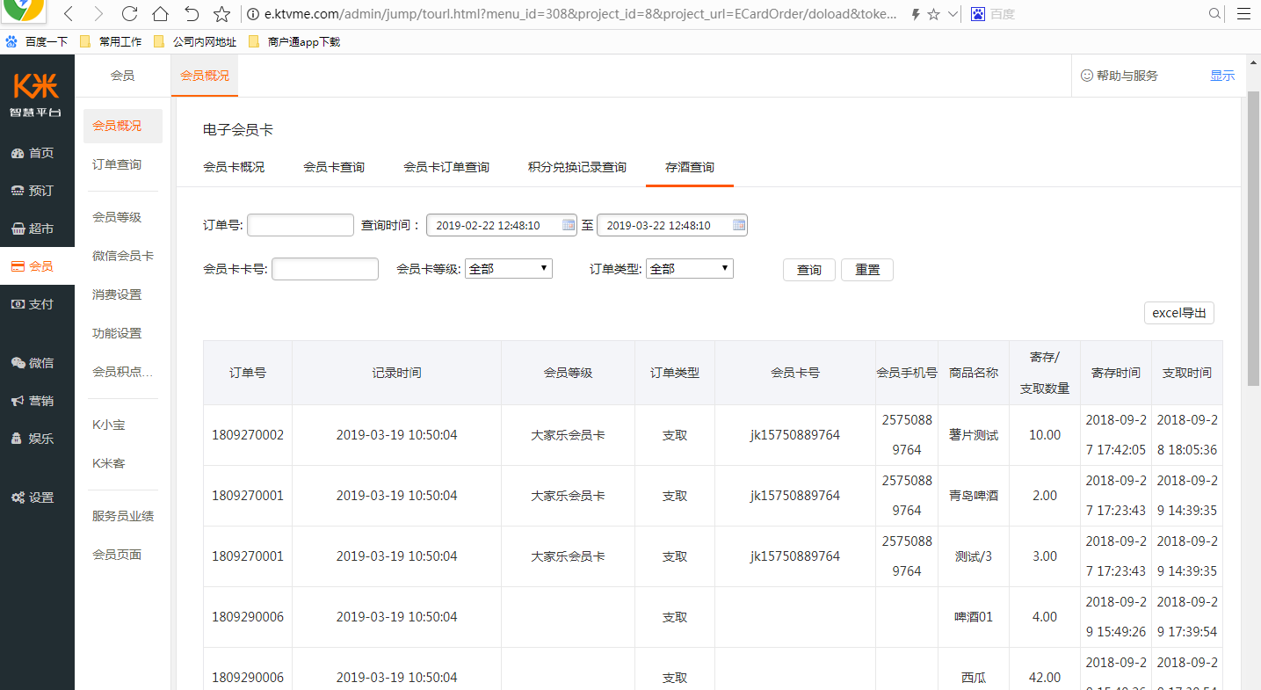Click the end date field 2019-03-22
The width and height of the screenshot is (1261, 690).
tap(671, 225)
